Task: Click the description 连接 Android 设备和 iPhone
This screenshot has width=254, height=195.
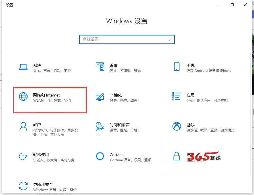Action: point(209,71)
